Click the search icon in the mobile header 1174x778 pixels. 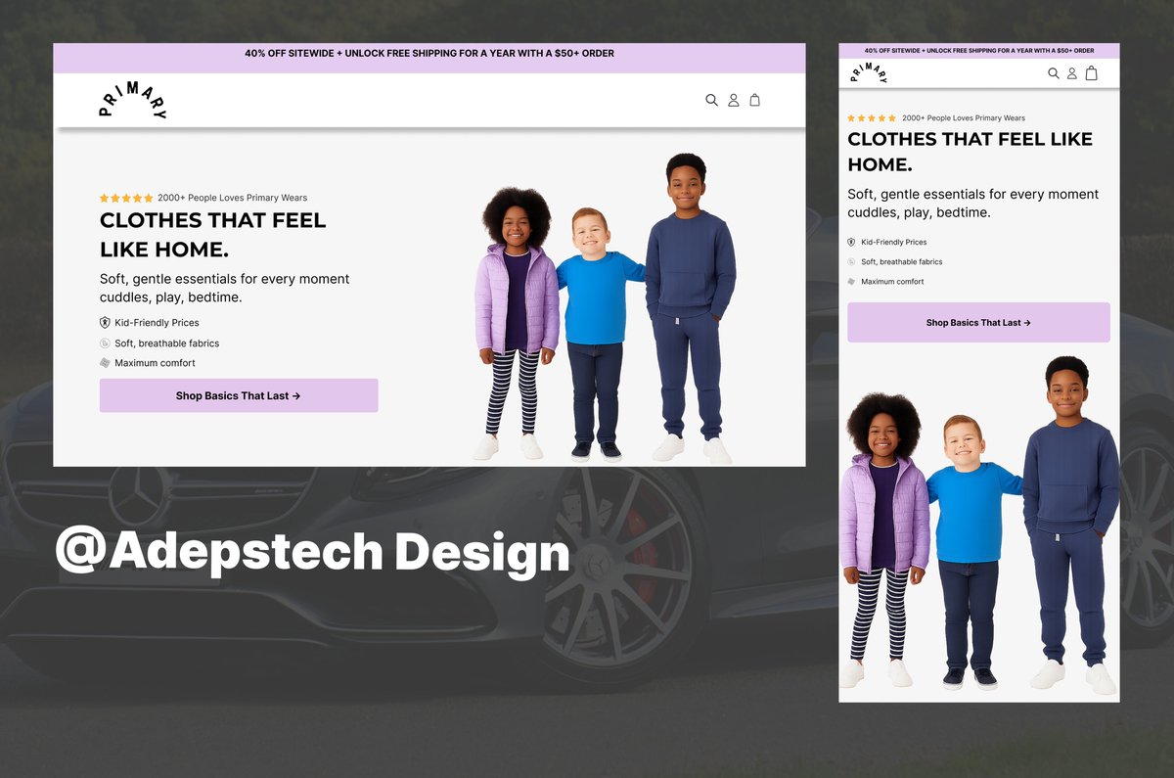pos(1054,72)
